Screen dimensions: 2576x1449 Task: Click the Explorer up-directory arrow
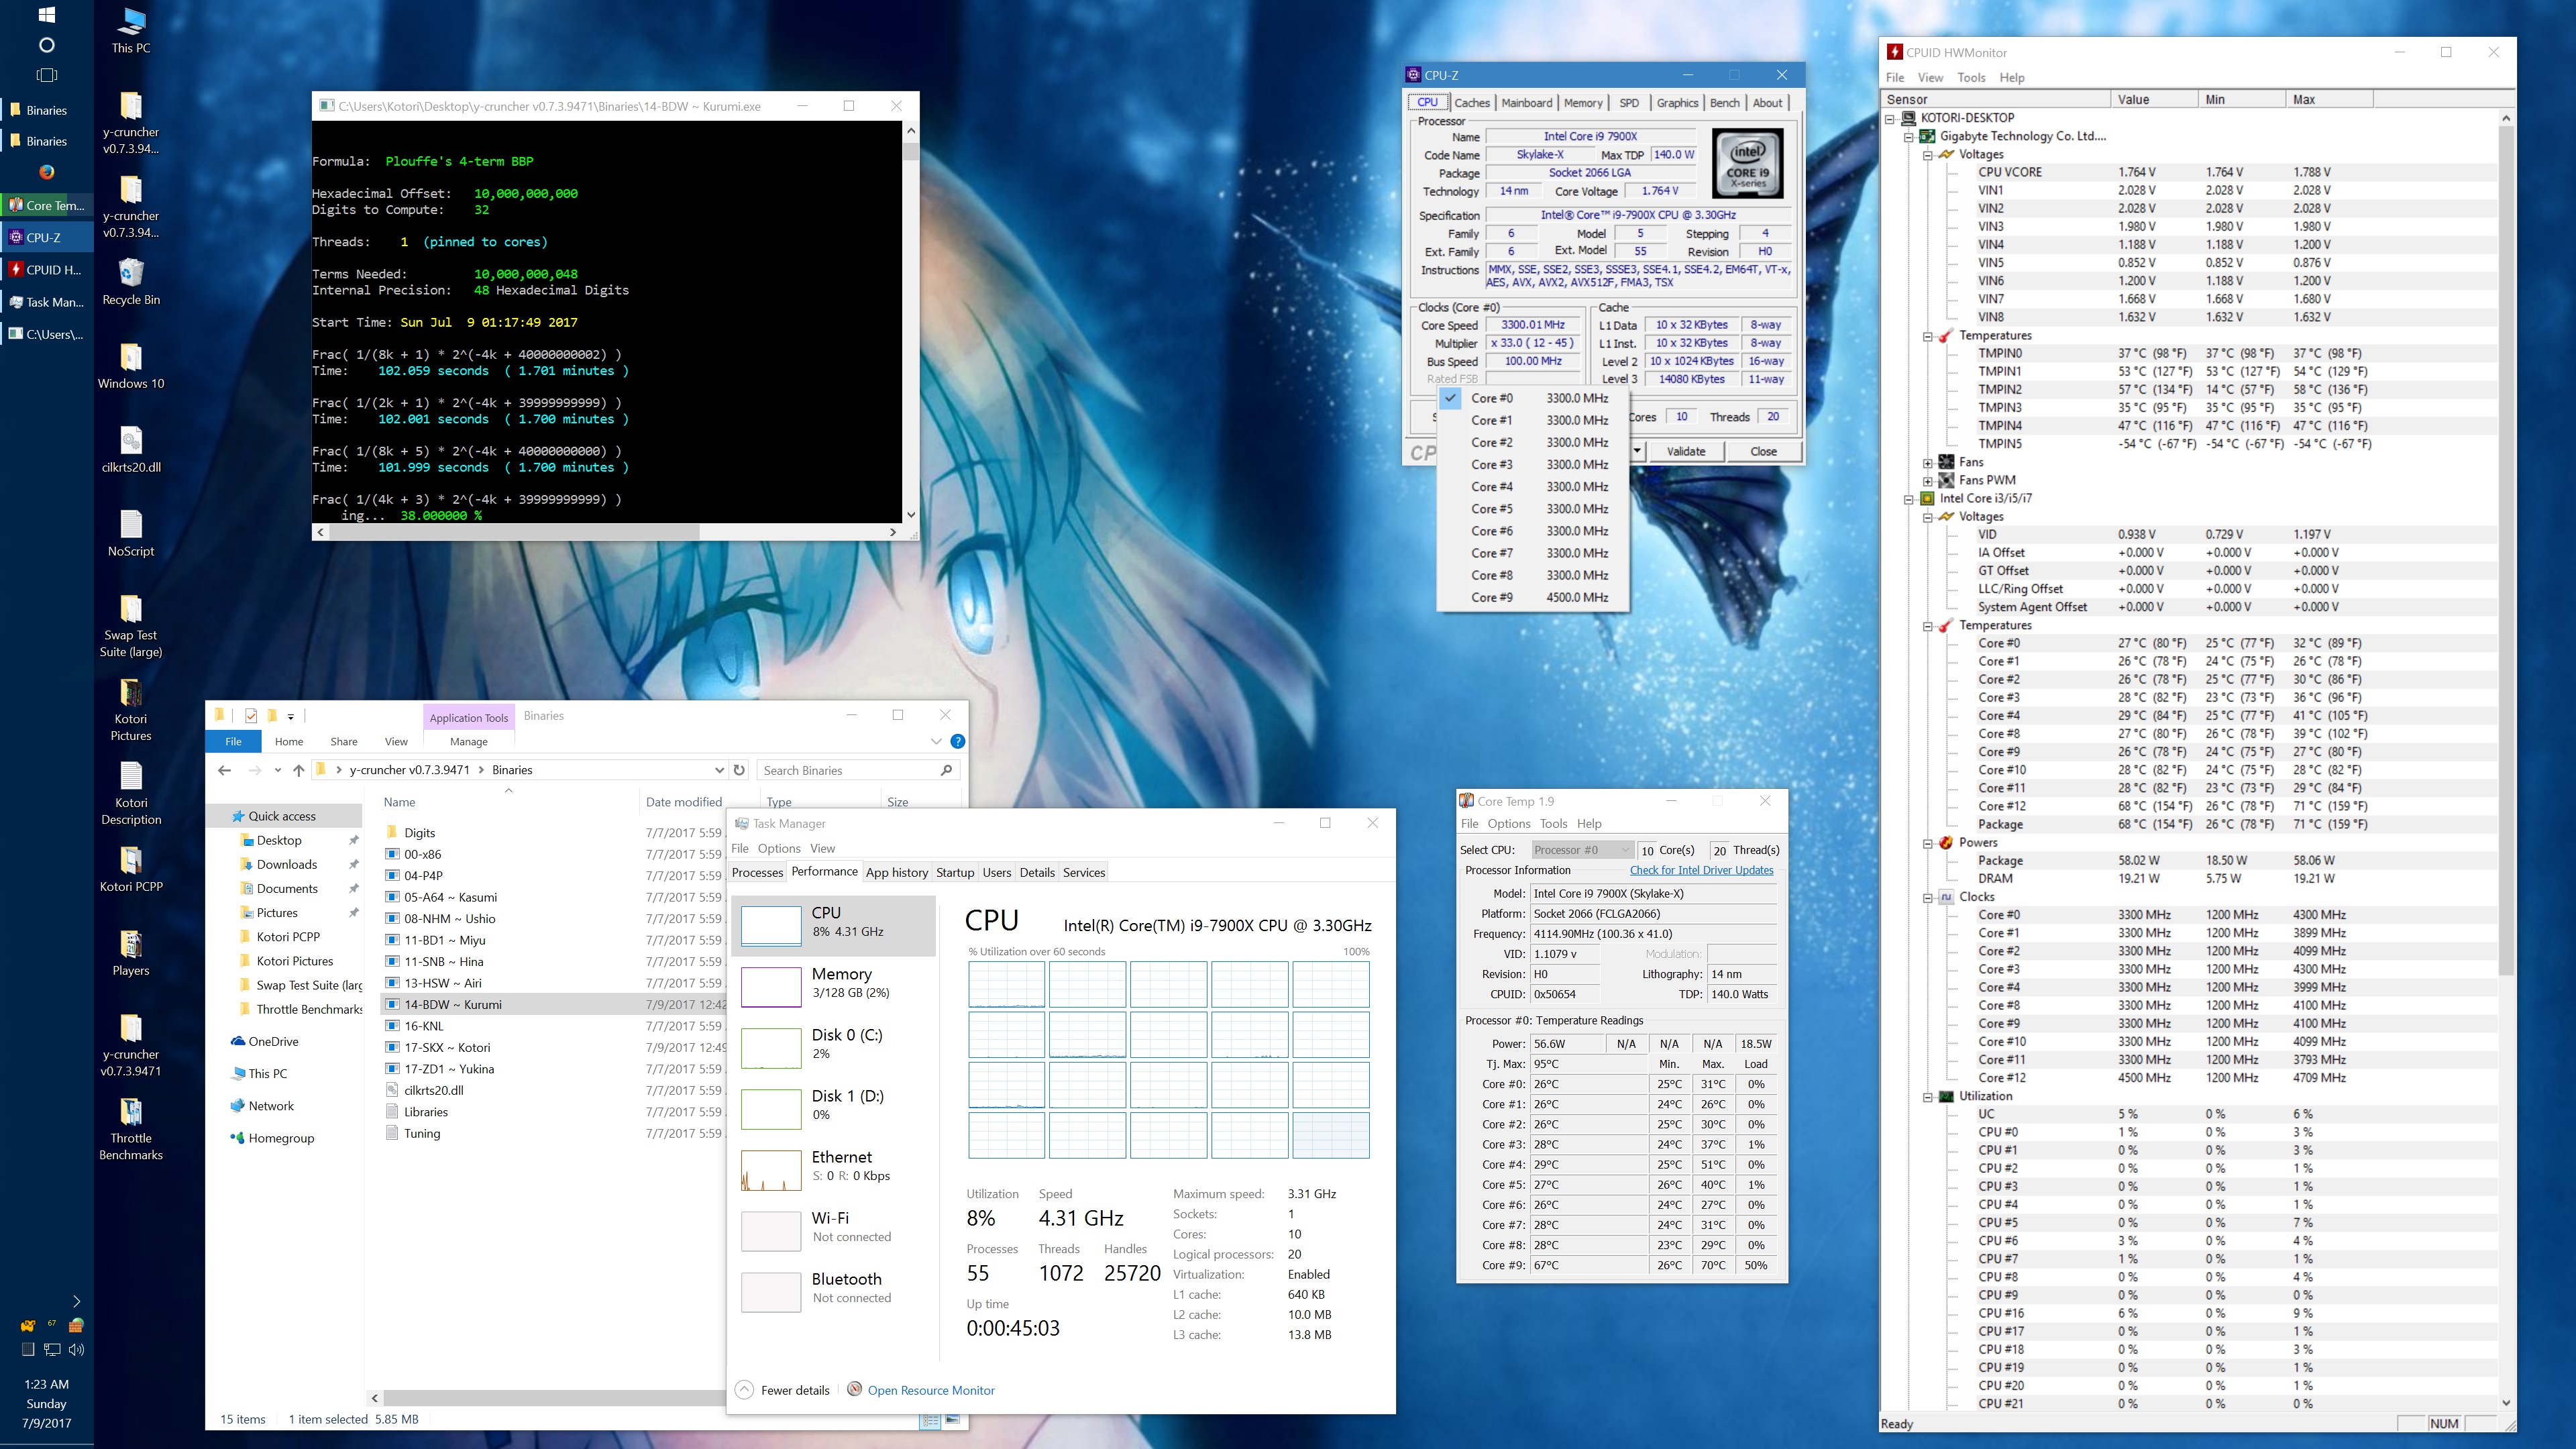click(298, 770)
